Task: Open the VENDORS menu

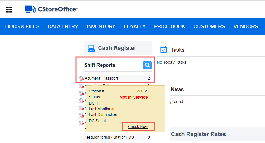Action: pyautogui.click(x=246, y=26)
